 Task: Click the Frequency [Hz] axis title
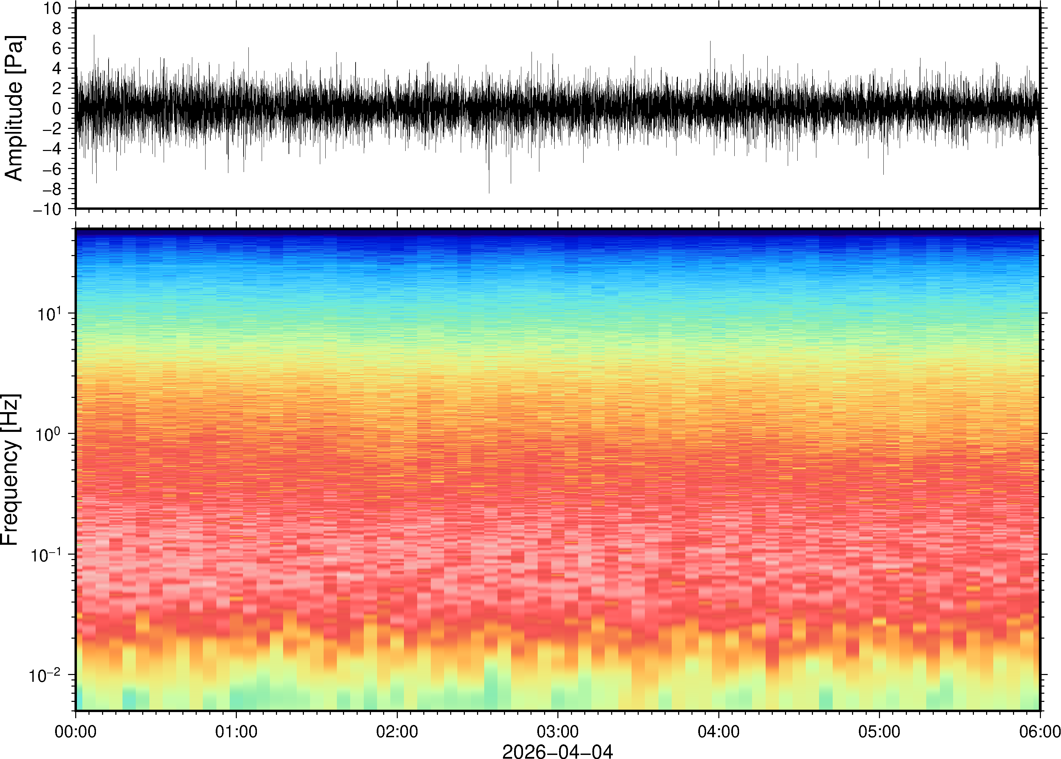pyautogui.click(x=10, y=470)
